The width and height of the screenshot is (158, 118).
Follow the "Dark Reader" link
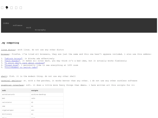pyautogui.click(x=12, y=61)
